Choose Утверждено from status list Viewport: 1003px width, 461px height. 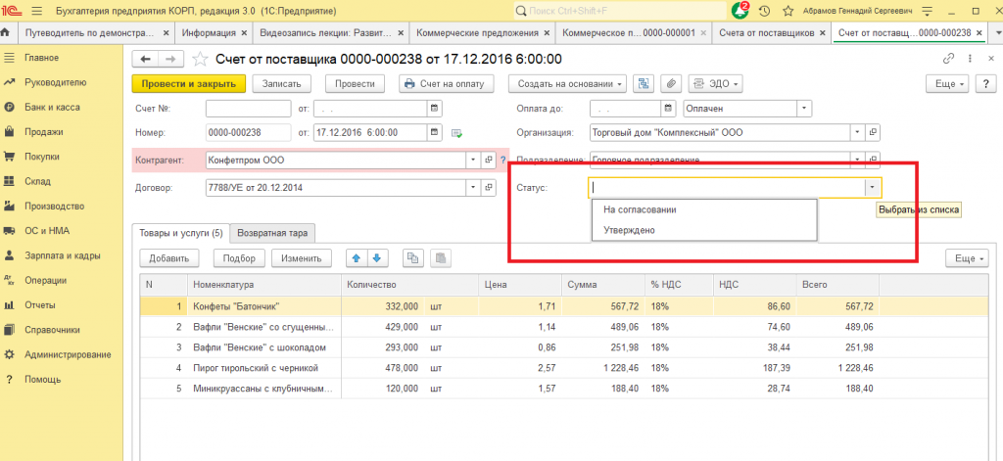pyautogui.click(x=704, y=230)
